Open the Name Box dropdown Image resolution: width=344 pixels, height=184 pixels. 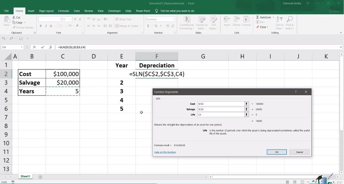pos(21,47)
